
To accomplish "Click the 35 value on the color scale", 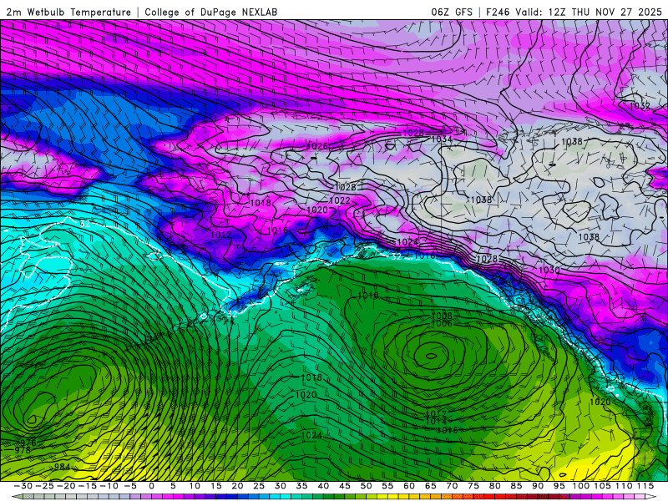I will 301,486.
